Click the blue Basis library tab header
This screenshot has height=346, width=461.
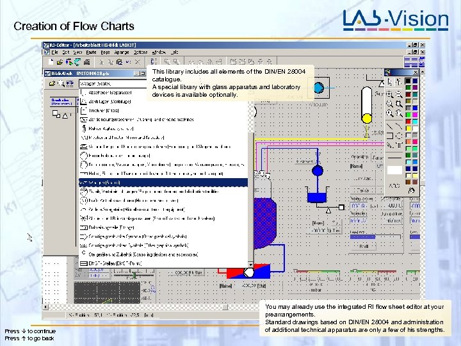click(61, 102)
